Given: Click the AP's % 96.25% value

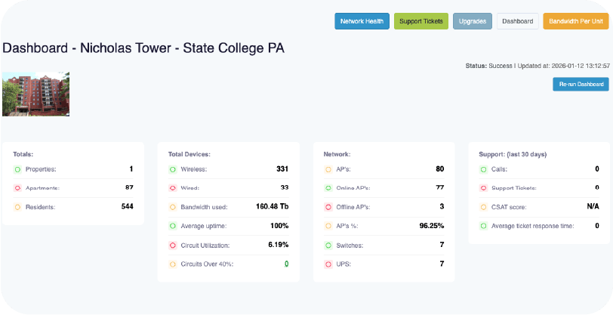Looking at the screenshot, I should [431, 225].
